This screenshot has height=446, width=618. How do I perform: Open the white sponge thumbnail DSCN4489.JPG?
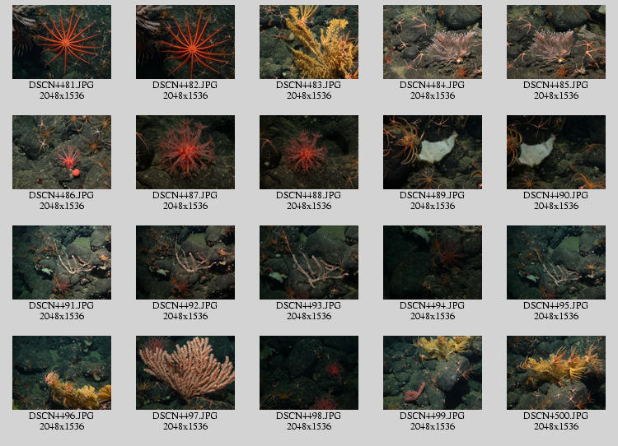[x=433, y=152]
